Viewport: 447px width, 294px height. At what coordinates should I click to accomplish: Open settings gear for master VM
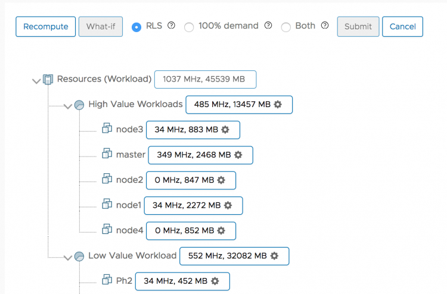coord(238,155)
